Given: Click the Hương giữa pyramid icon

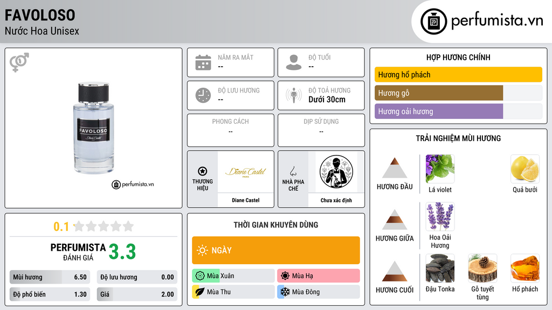Looking at the screenshot, I should [395, 220].
